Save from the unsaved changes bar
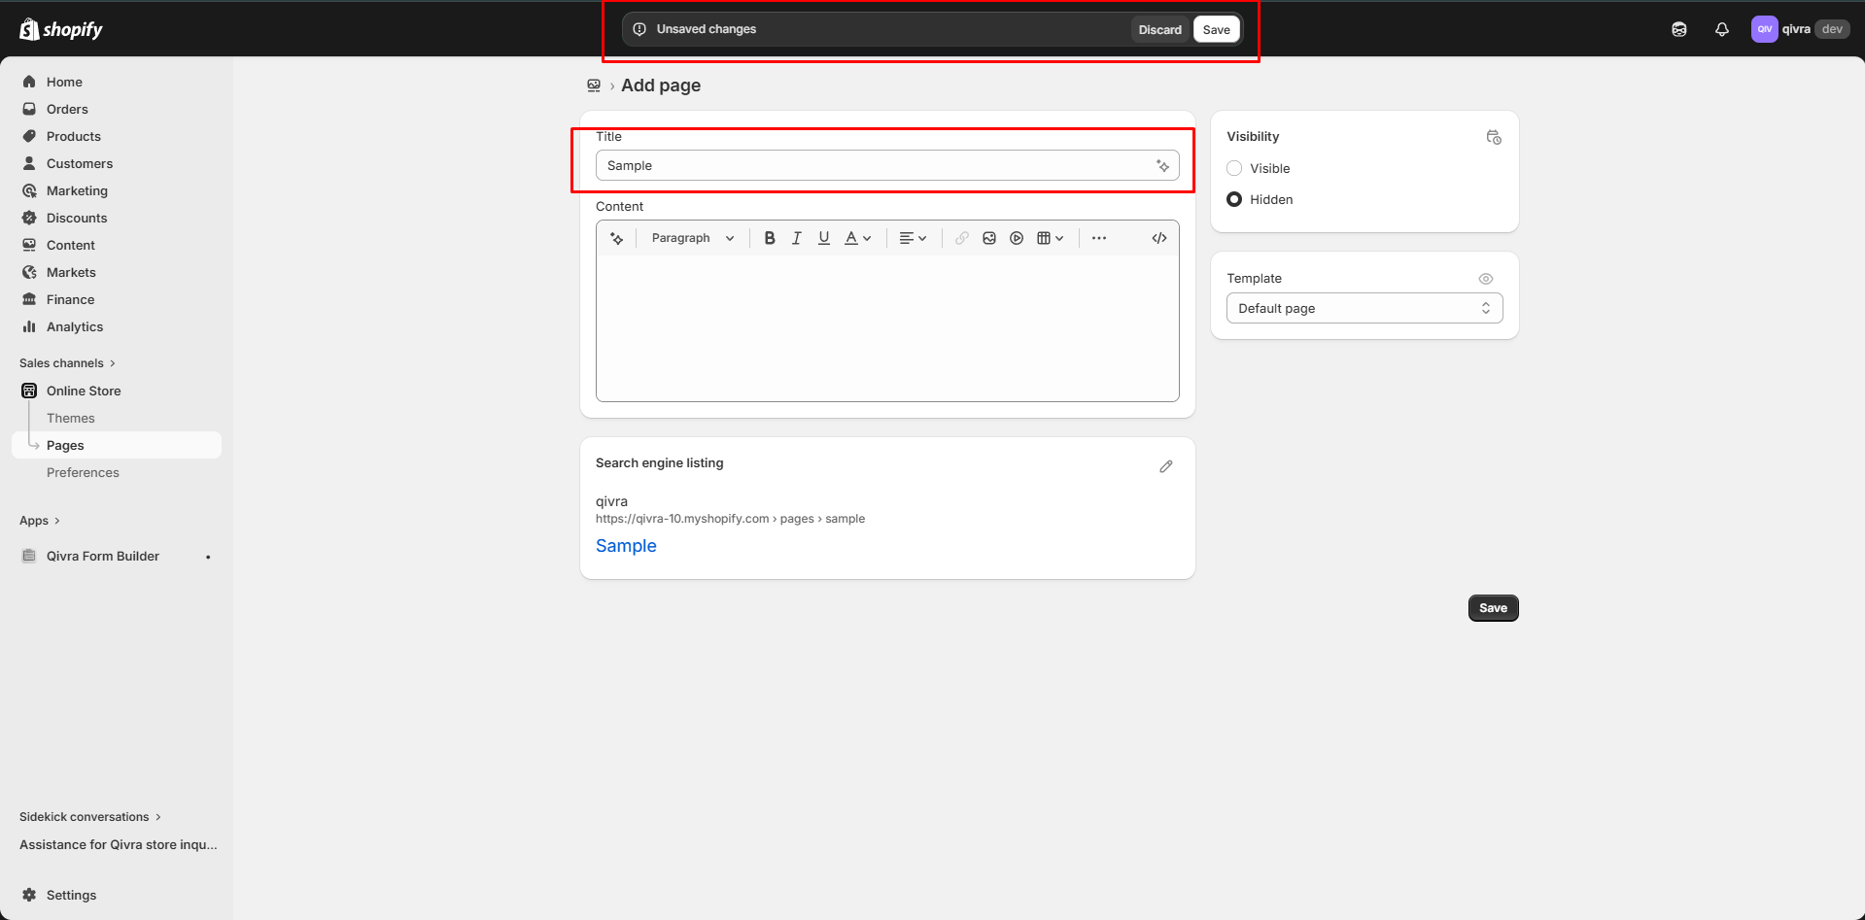The height and width of the screenshot is (920, 1865). click(x=1216, y=29)
